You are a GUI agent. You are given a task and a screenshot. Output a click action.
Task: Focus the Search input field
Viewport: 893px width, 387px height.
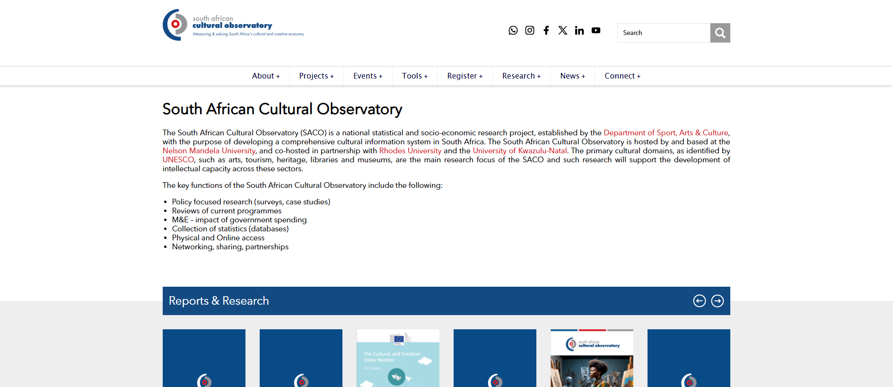pyautogui.click(x=664, y=33)
